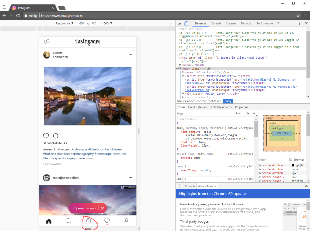The height and width of the screenshot is (231, 310).
Task: Open the Instagram home feed icon
Action: [49, 221]
